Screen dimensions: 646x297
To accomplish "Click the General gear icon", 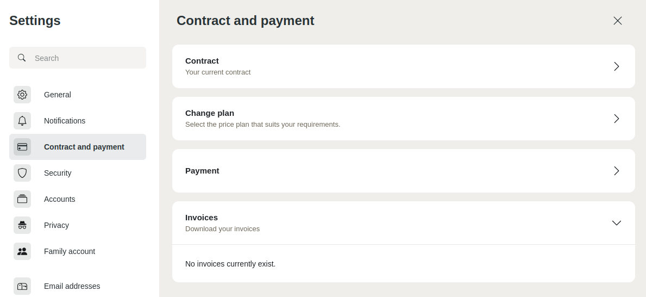I will [x=22, y=95].
